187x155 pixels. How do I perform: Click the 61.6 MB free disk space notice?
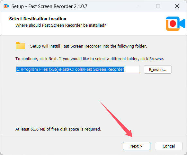click(x=58, y=129)
